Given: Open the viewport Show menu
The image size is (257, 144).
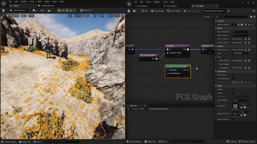Looking at the screenshot, I should (x=31, y=16).
